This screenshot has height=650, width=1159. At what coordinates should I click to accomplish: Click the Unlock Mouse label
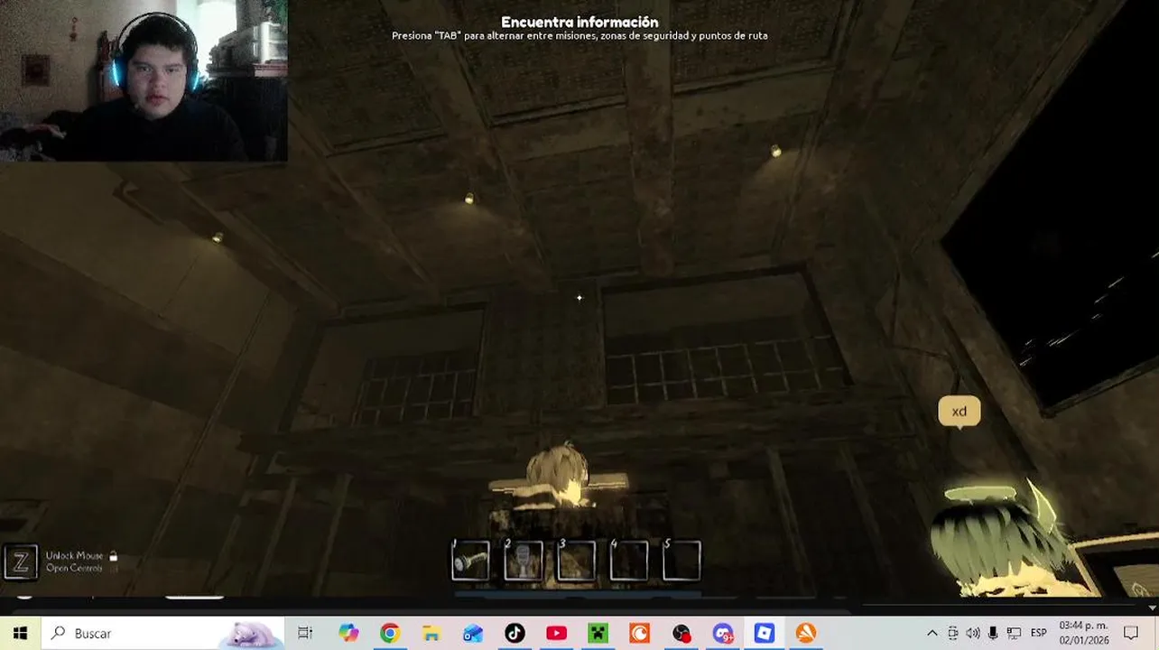click(x=75, y=556)
